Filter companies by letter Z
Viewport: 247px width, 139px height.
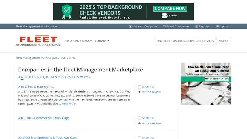click(x=90, y=77)
